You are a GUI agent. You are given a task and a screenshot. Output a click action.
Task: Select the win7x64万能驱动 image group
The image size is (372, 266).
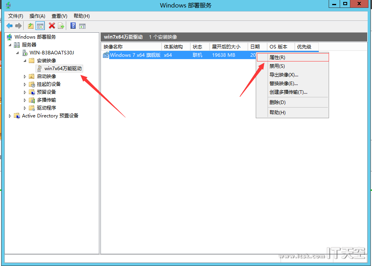coord(63,69)
